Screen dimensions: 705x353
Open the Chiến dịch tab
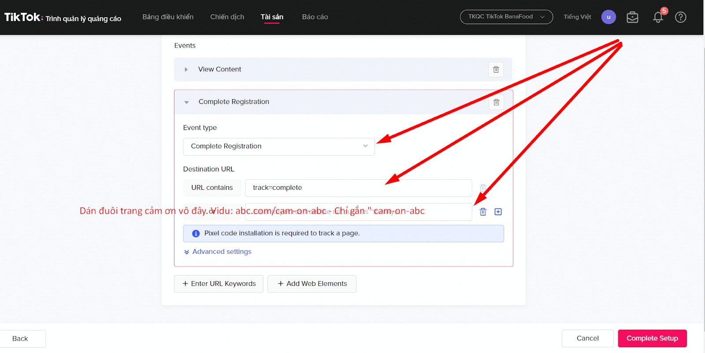coord(227,17)
